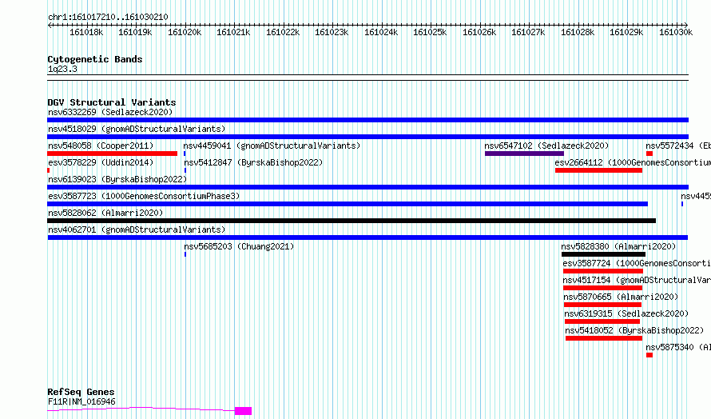Open the nsv5572434 variant label
Image resolution: width=711 pixels, height=419 pixels.
click(x=678, y=146)
